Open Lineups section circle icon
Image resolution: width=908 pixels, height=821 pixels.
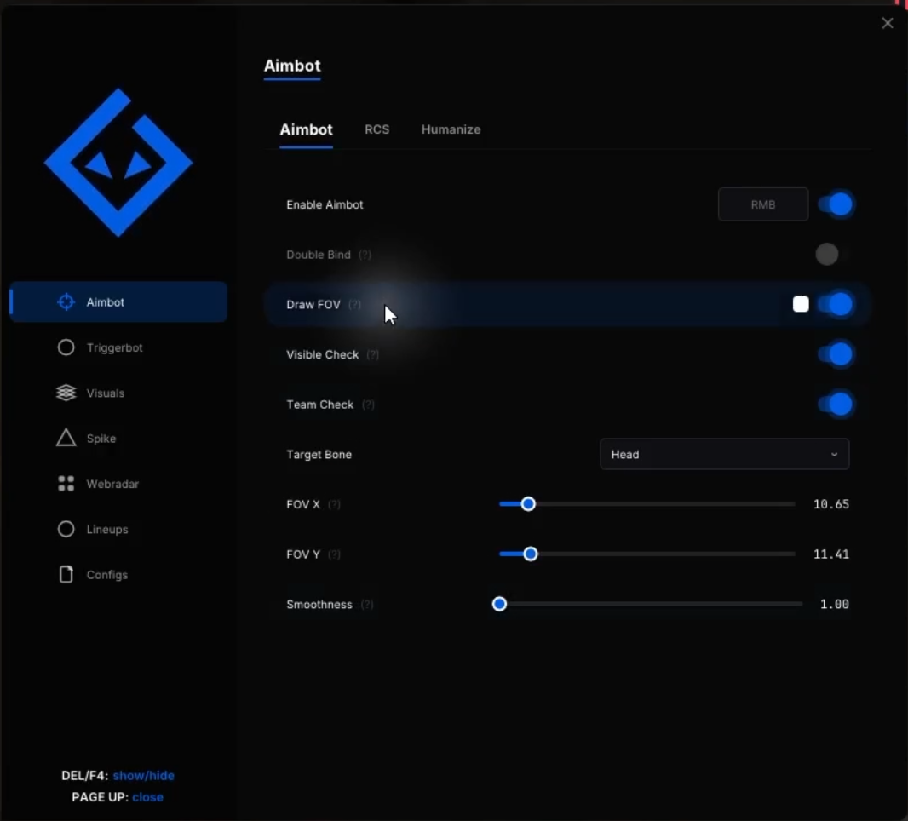[66, 529]
